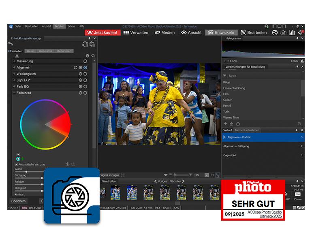Image resolution: width=312 pixels, height=234 pixels.
Task: Expand the Light EQ section
Action: 14,80
